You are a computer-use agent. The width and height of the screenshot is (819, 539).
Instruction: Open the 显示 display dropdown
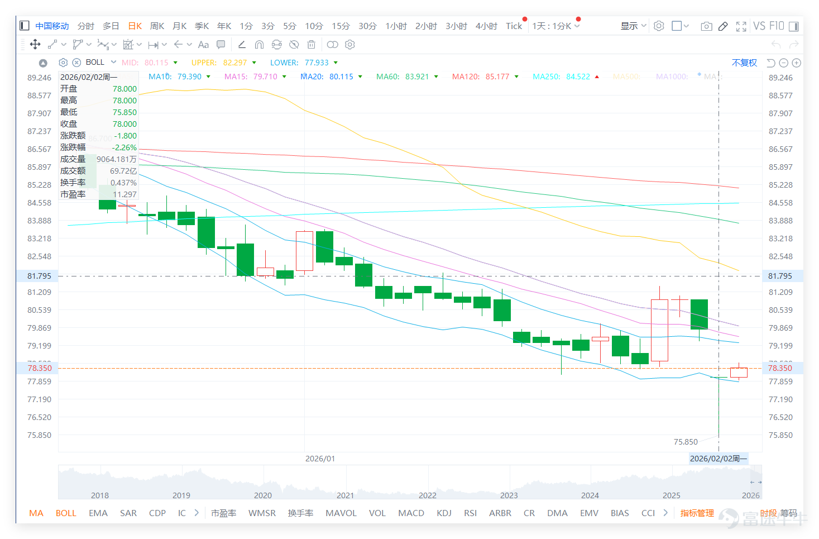click(x=633, y=26)
